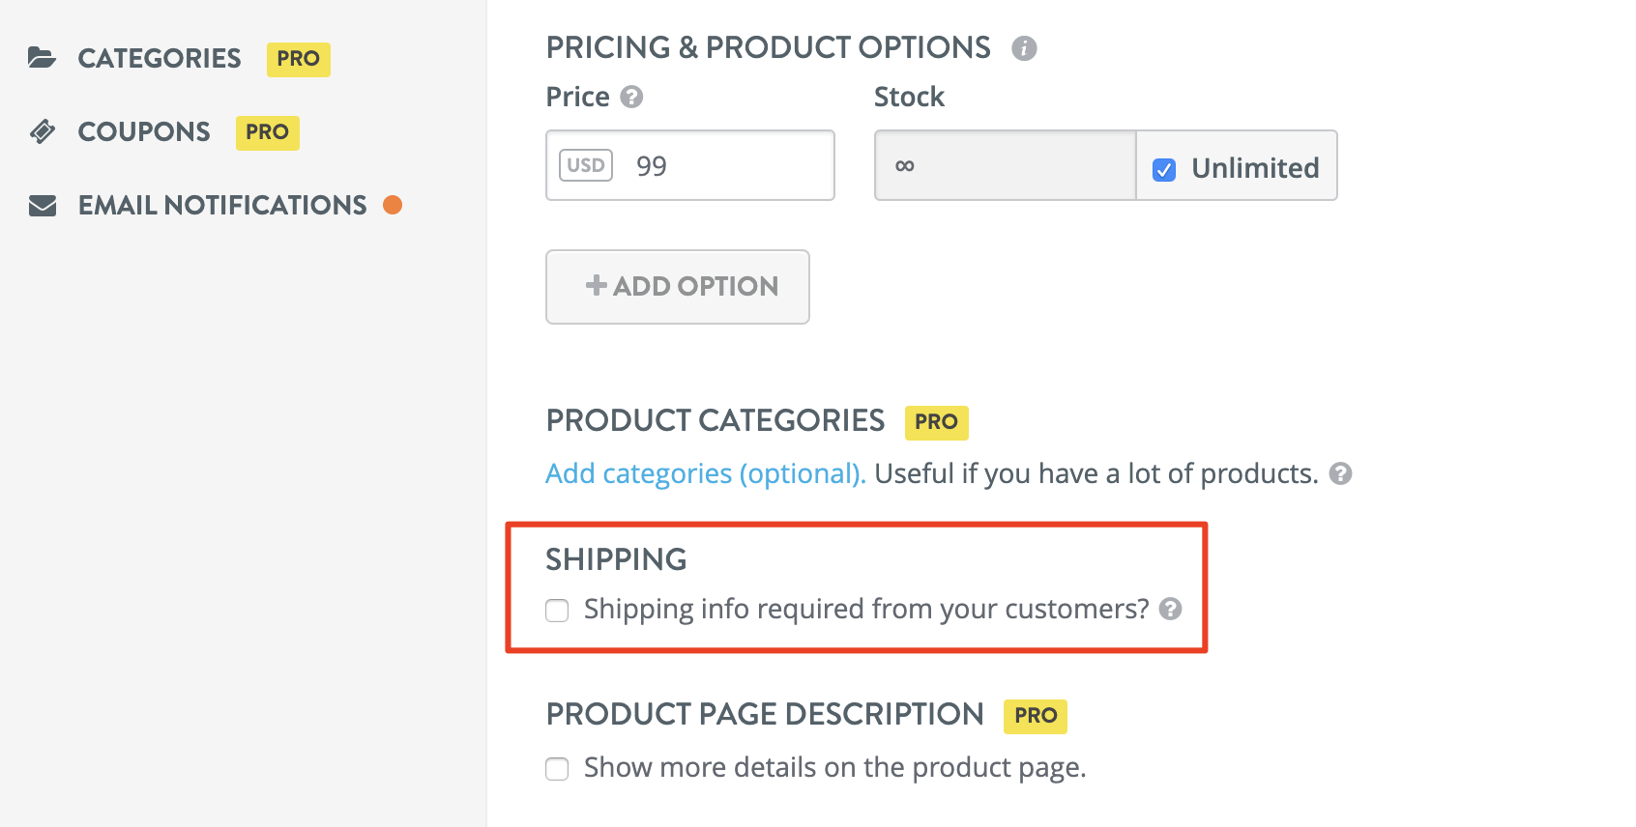The width and height of the screenshot is (1636, 827).
Task: Click the Stock quantity field
Action: tap(1006, 166)
